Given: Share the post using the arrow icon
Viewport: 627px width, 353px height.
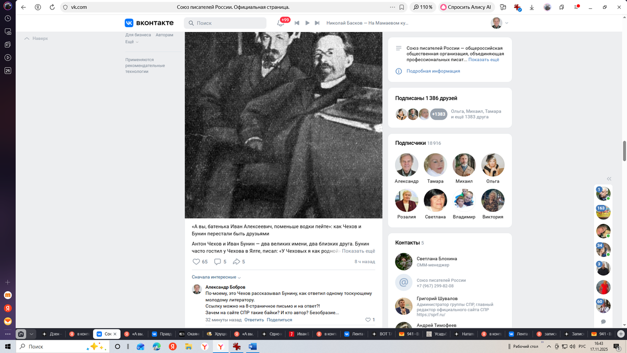Looking at the screenshot, I should click(236, 261).
